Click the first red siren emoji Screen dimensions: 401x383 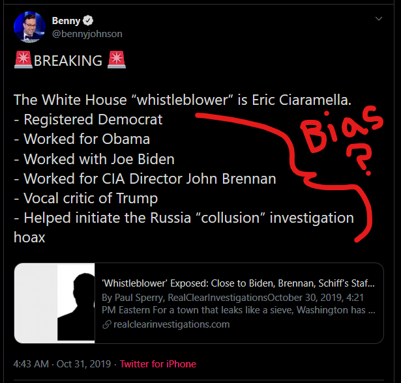pos(23,60)
